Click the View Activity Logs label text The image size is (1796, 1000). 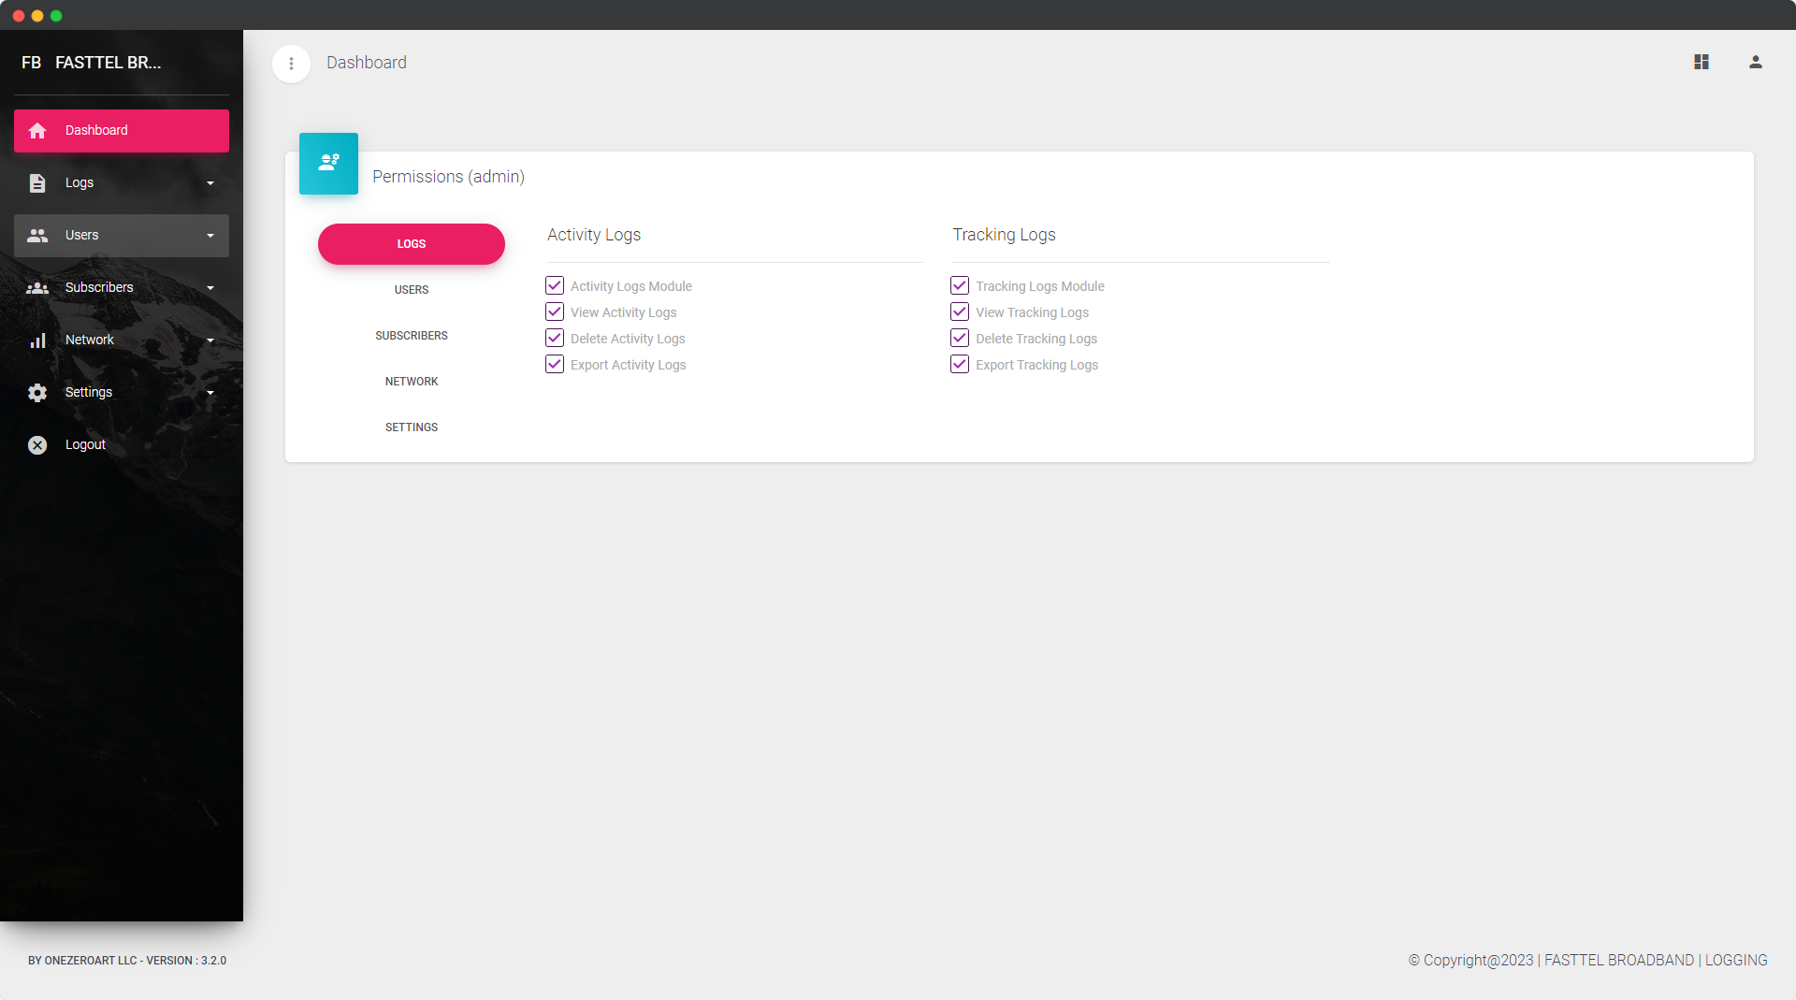[x=624, y=312]
